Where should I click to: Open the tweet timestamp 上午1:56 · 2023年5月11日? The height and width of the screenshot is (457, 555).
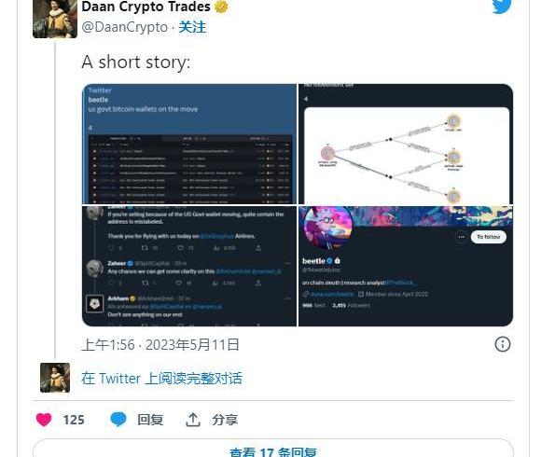160,345
